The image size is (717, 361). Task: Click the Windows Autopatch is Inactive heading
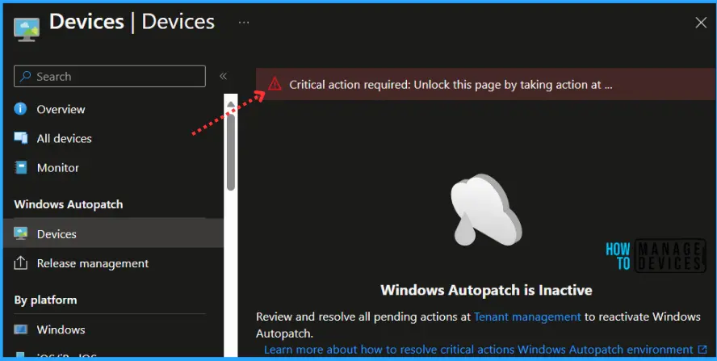point(486,290)
